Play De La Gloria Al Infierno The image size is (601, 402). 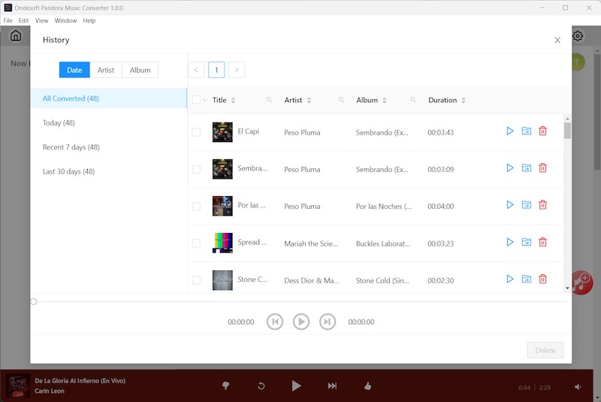point(296,385)
